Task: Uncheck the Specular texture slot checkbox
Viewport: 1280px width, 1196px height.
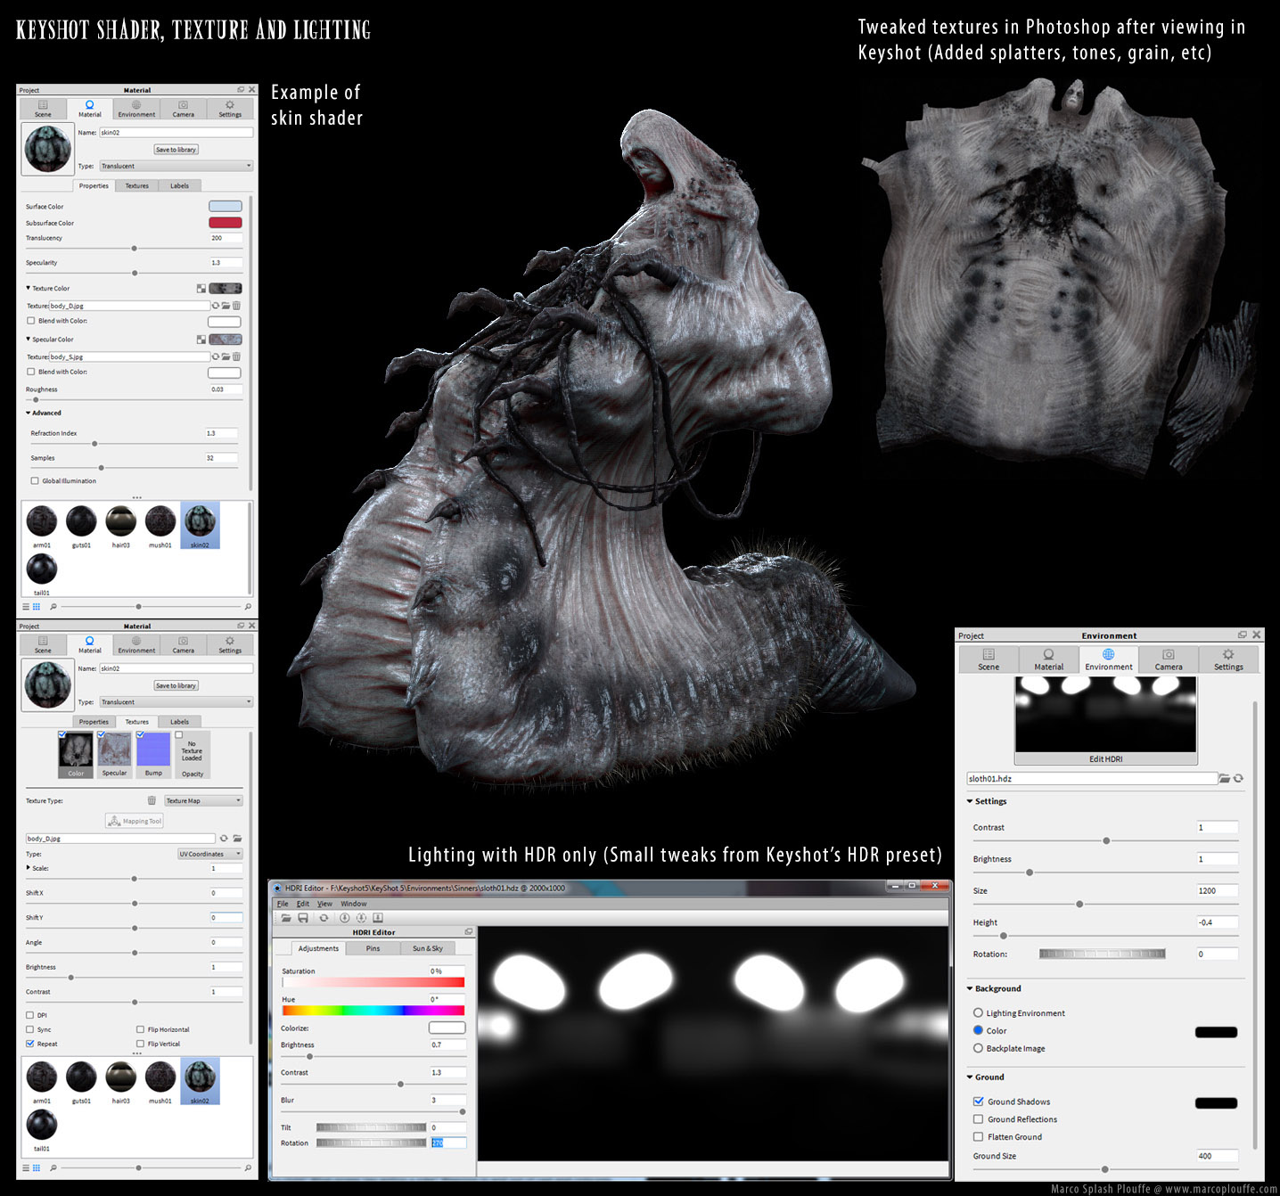Action: point(102,734)
